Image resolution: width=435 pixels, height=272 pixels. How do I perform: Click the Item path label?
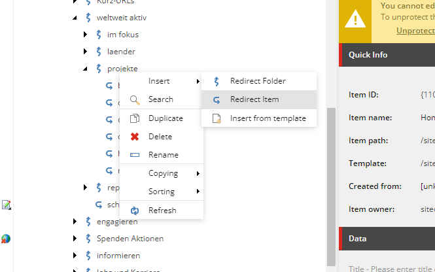(368, 141)
